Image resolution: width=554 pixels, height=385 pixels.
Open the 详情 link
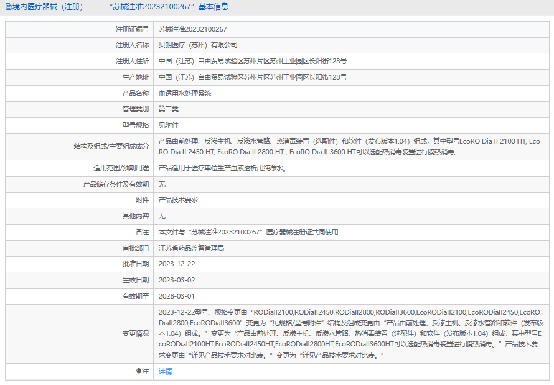point(166,371)
